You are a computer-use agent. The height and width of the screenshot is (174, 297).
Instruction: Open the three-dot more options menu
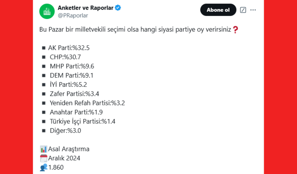pyautogui.click(x=253, y=10)
